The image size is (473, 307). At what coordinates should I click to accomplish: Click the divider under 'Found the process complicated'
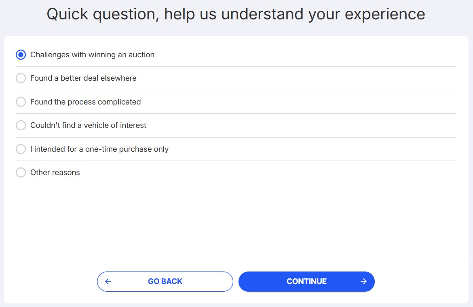point(236,113)
